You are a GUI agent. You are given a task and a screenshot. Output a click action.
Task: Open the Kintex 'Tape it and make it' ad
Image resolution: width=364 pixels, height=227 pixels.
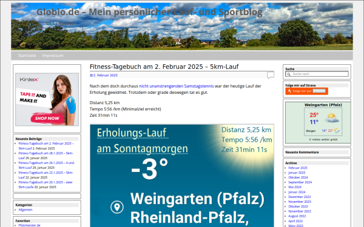(x=47, y=99)
